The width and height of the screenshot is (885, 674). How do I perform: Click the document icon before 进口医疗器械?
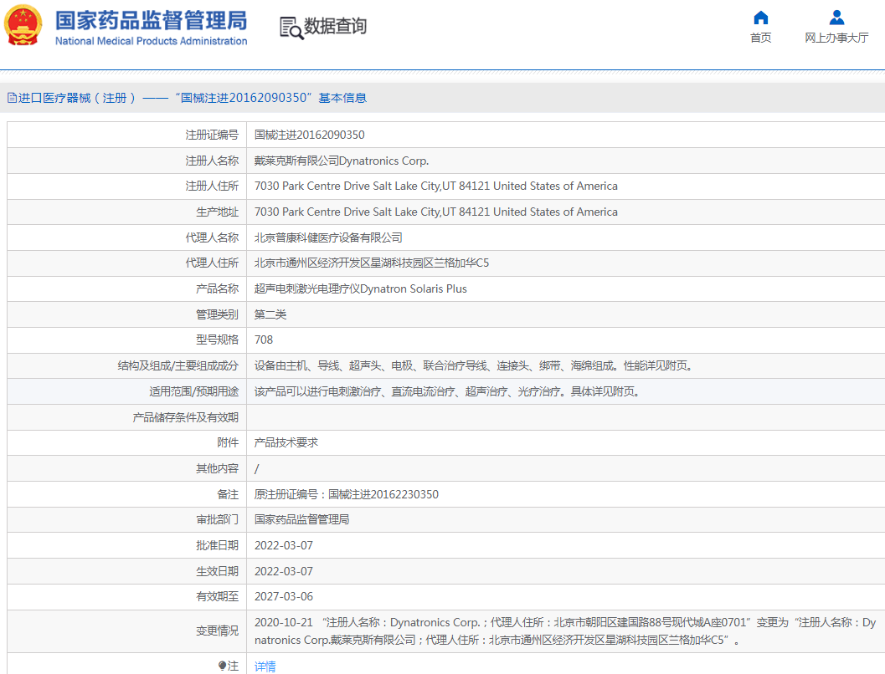point(12,98)
